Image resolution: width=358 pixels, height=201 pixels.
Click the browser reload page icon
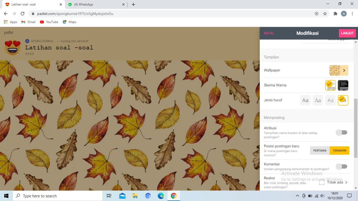click(22, 13)
